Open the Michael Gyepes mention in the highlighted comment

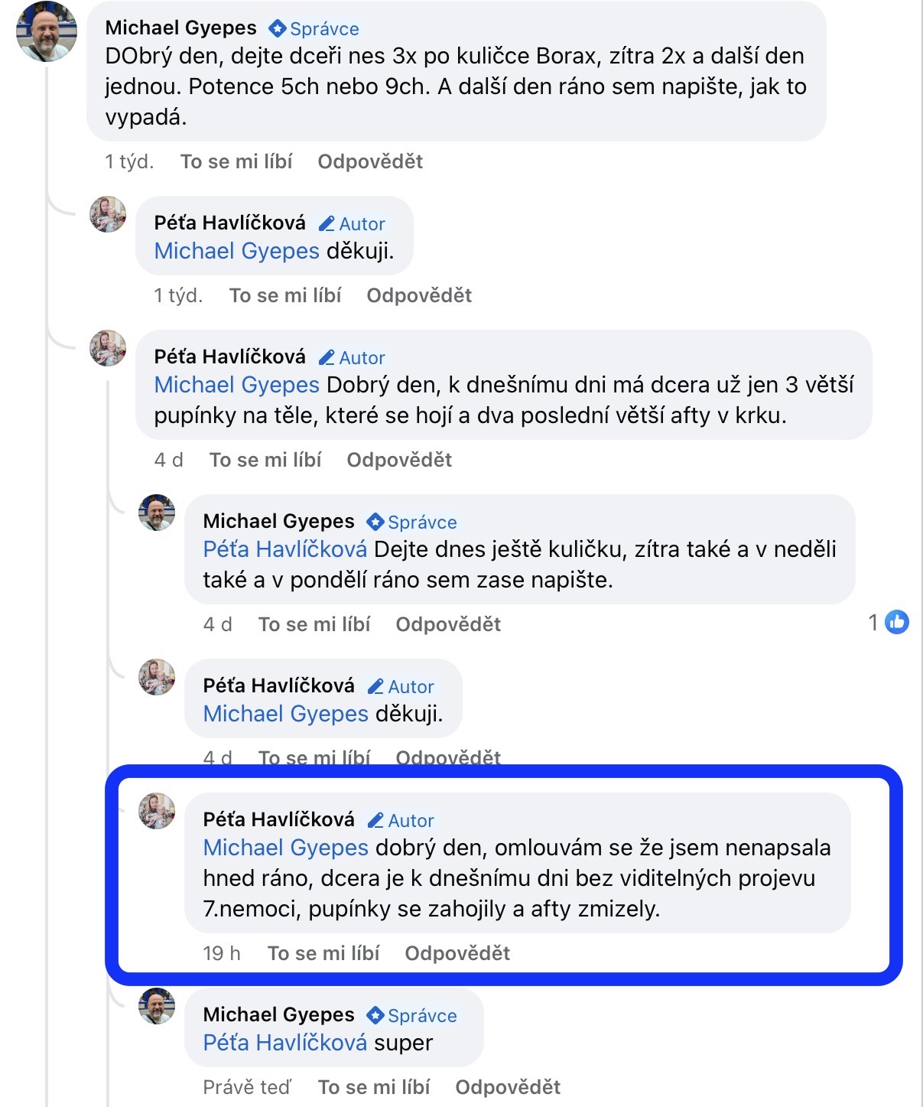coord(286,848)
